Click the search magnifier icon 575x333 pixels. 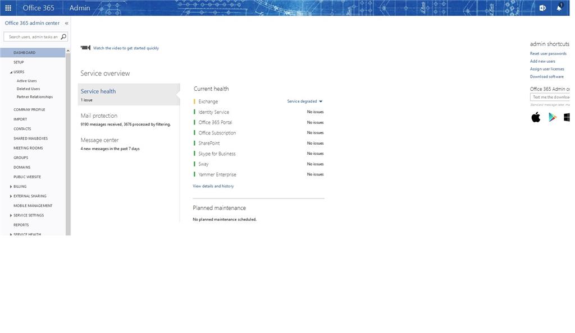coord(63,36)
